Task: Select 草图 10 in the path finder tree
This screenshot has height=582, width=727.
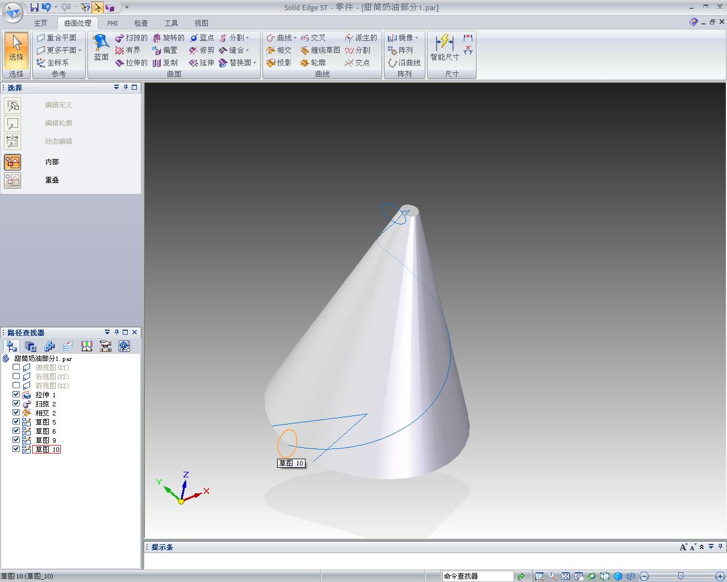Action: tap(47, 449)
